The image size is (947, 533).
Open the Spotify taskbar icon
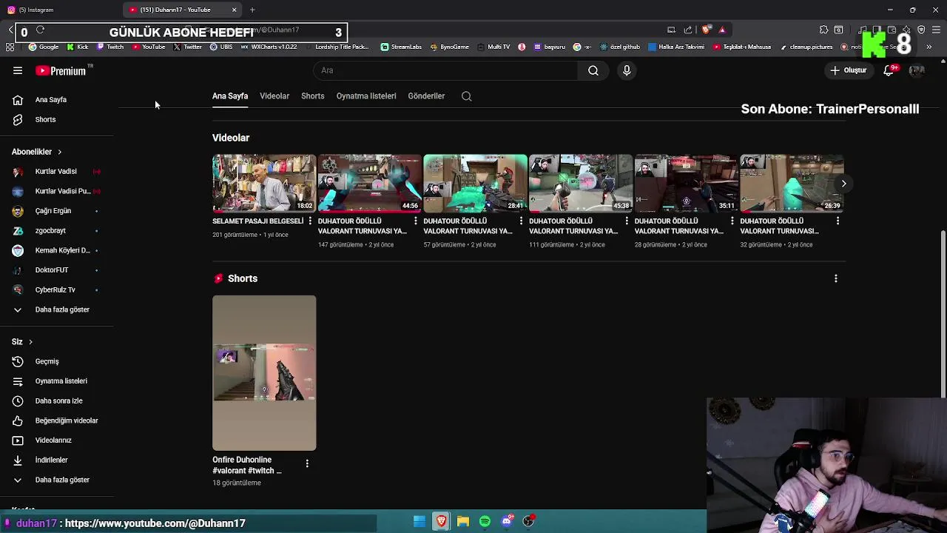tap(485, 522)
